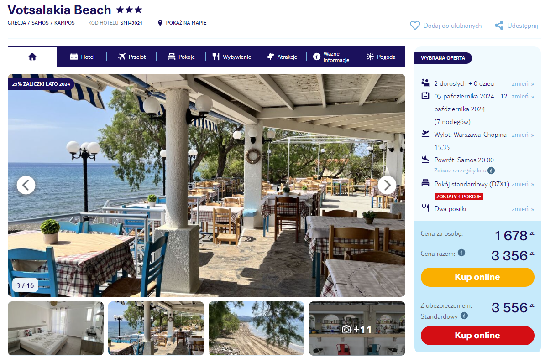Screen dimensions: 545x357
Task: Change number of travelers via zmień
Action: coord(523,84)
